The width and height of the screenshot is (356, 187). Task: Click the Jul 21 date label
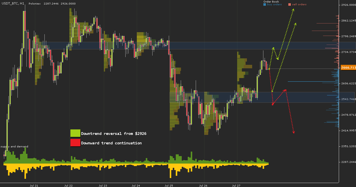34,186
